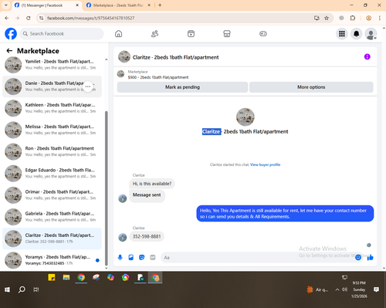The height and width of the screenshot is (308, 386).
Task: Switch to the Marketplace browser tab
Action: 118,5
